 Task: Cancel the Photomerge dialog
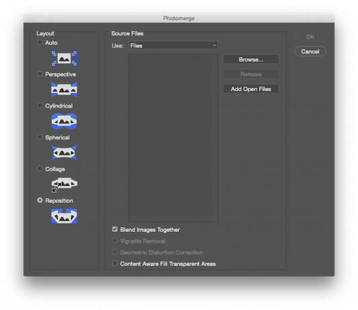tap(310, 51)
